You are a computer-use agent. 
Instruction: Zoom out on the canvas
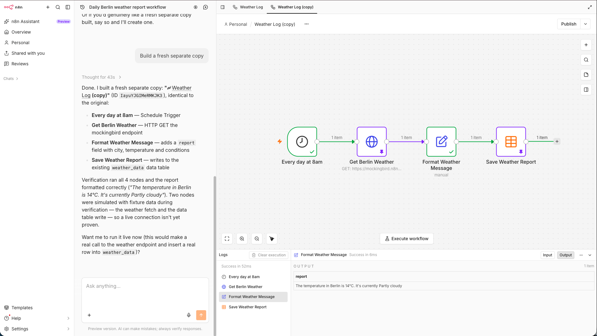[257, 239]
